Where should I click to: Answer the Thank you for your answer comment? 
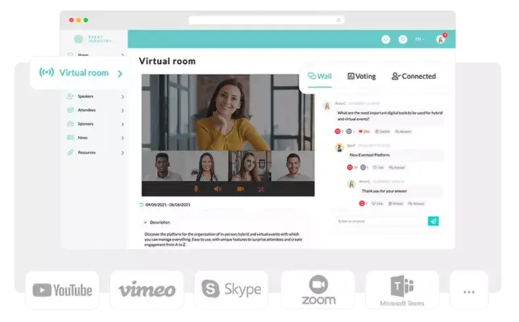pyautogui.click(x=416, y=203)
